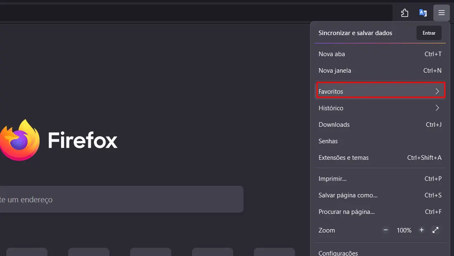Expand the Favoritos submenu

click(x=380, y=92)
